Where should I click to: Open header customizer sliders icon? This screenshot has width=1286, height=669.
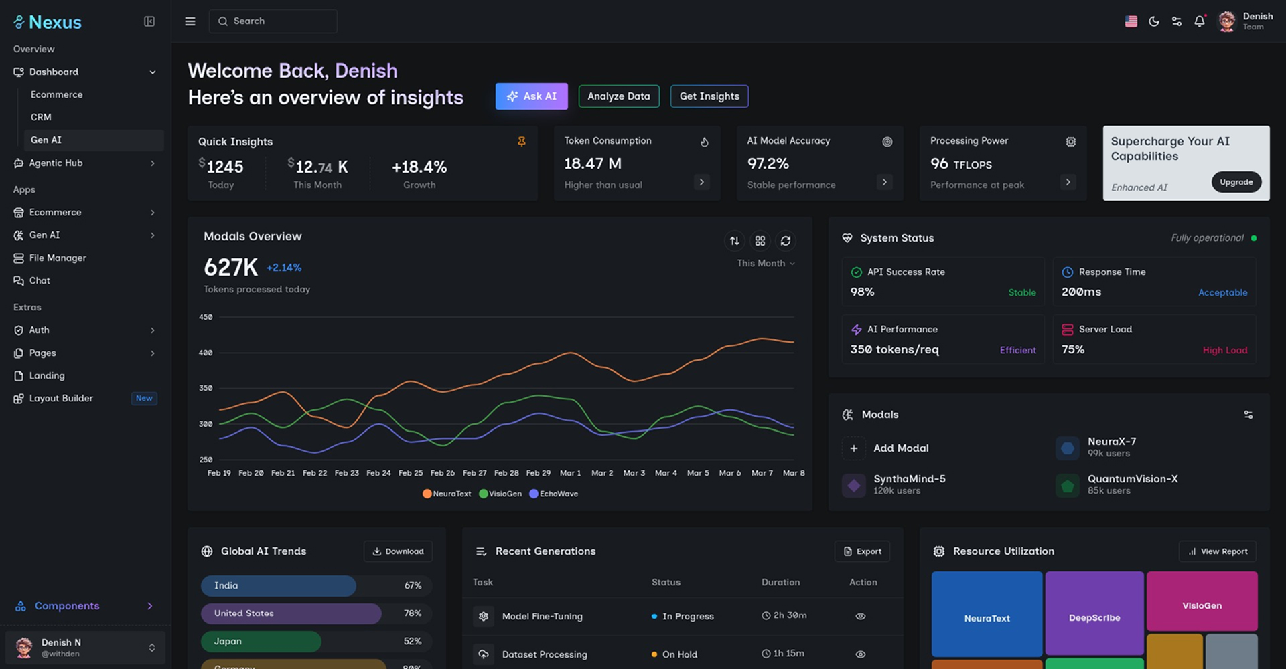[x=1176, y=21]
